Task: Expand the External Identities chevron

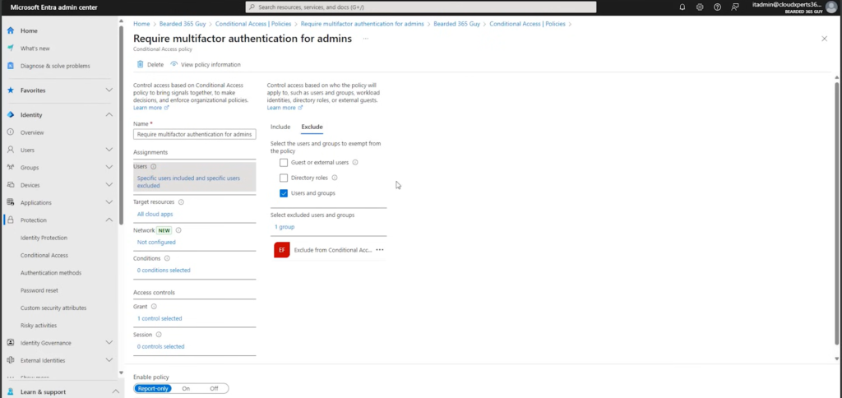Action: (x=109, y=360)
